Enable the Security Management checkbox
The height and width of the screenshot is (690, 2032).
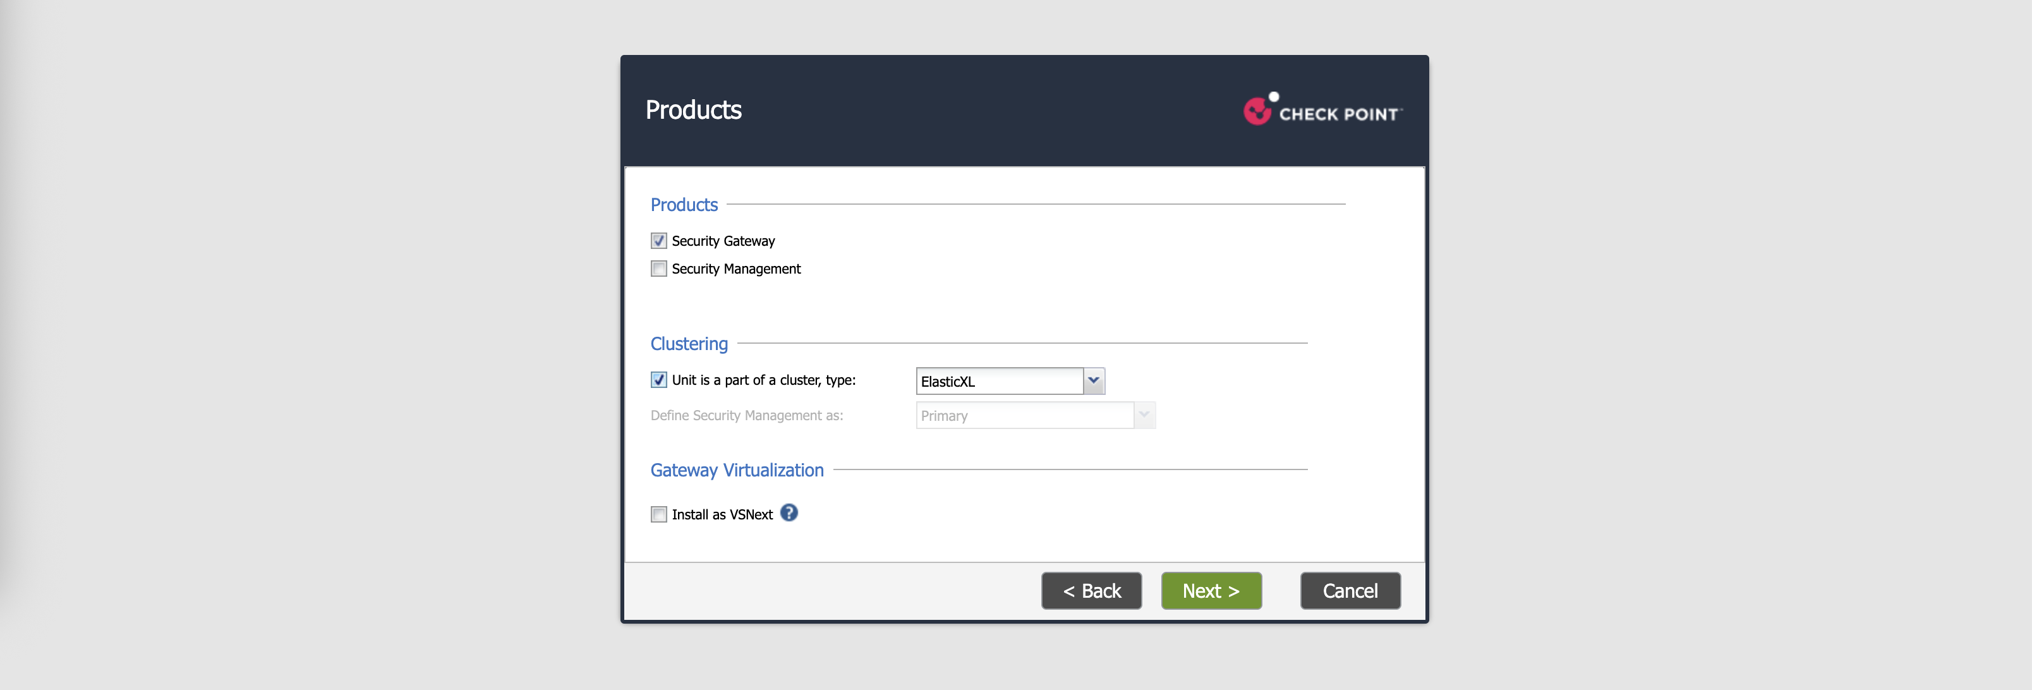click(658, 269)
